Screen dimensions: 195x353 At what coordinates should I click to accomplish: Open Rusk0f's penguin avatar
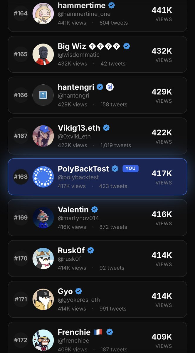click(43, 259)
